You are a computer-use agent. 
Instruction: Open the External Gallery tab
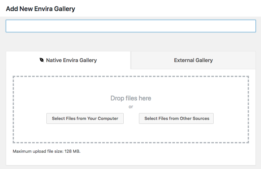[193, 60]
